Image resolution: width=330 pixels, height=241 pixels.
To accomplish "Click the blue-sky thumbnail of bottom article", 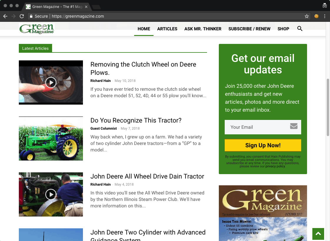I will point(51,235).
